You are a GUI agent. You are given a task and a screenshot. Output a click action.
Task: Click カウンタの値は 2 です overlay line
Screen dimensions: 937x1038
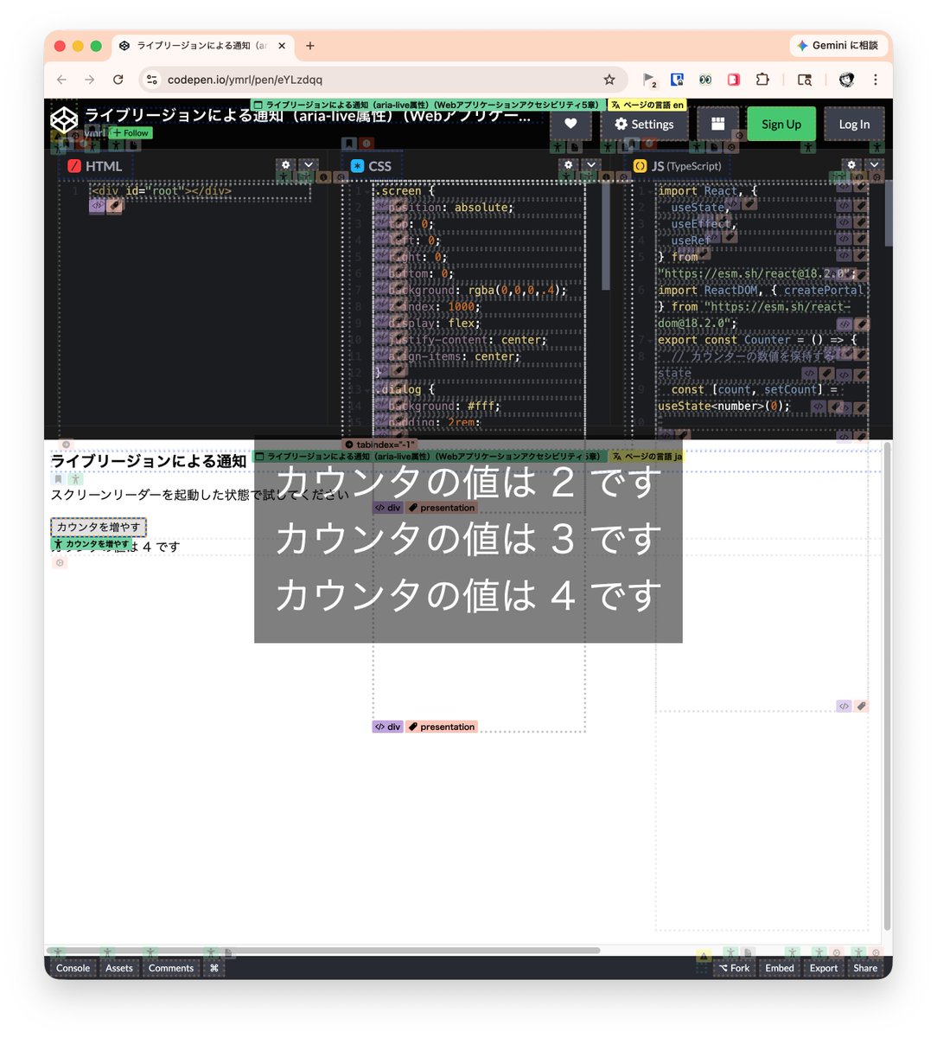point(468,482)
